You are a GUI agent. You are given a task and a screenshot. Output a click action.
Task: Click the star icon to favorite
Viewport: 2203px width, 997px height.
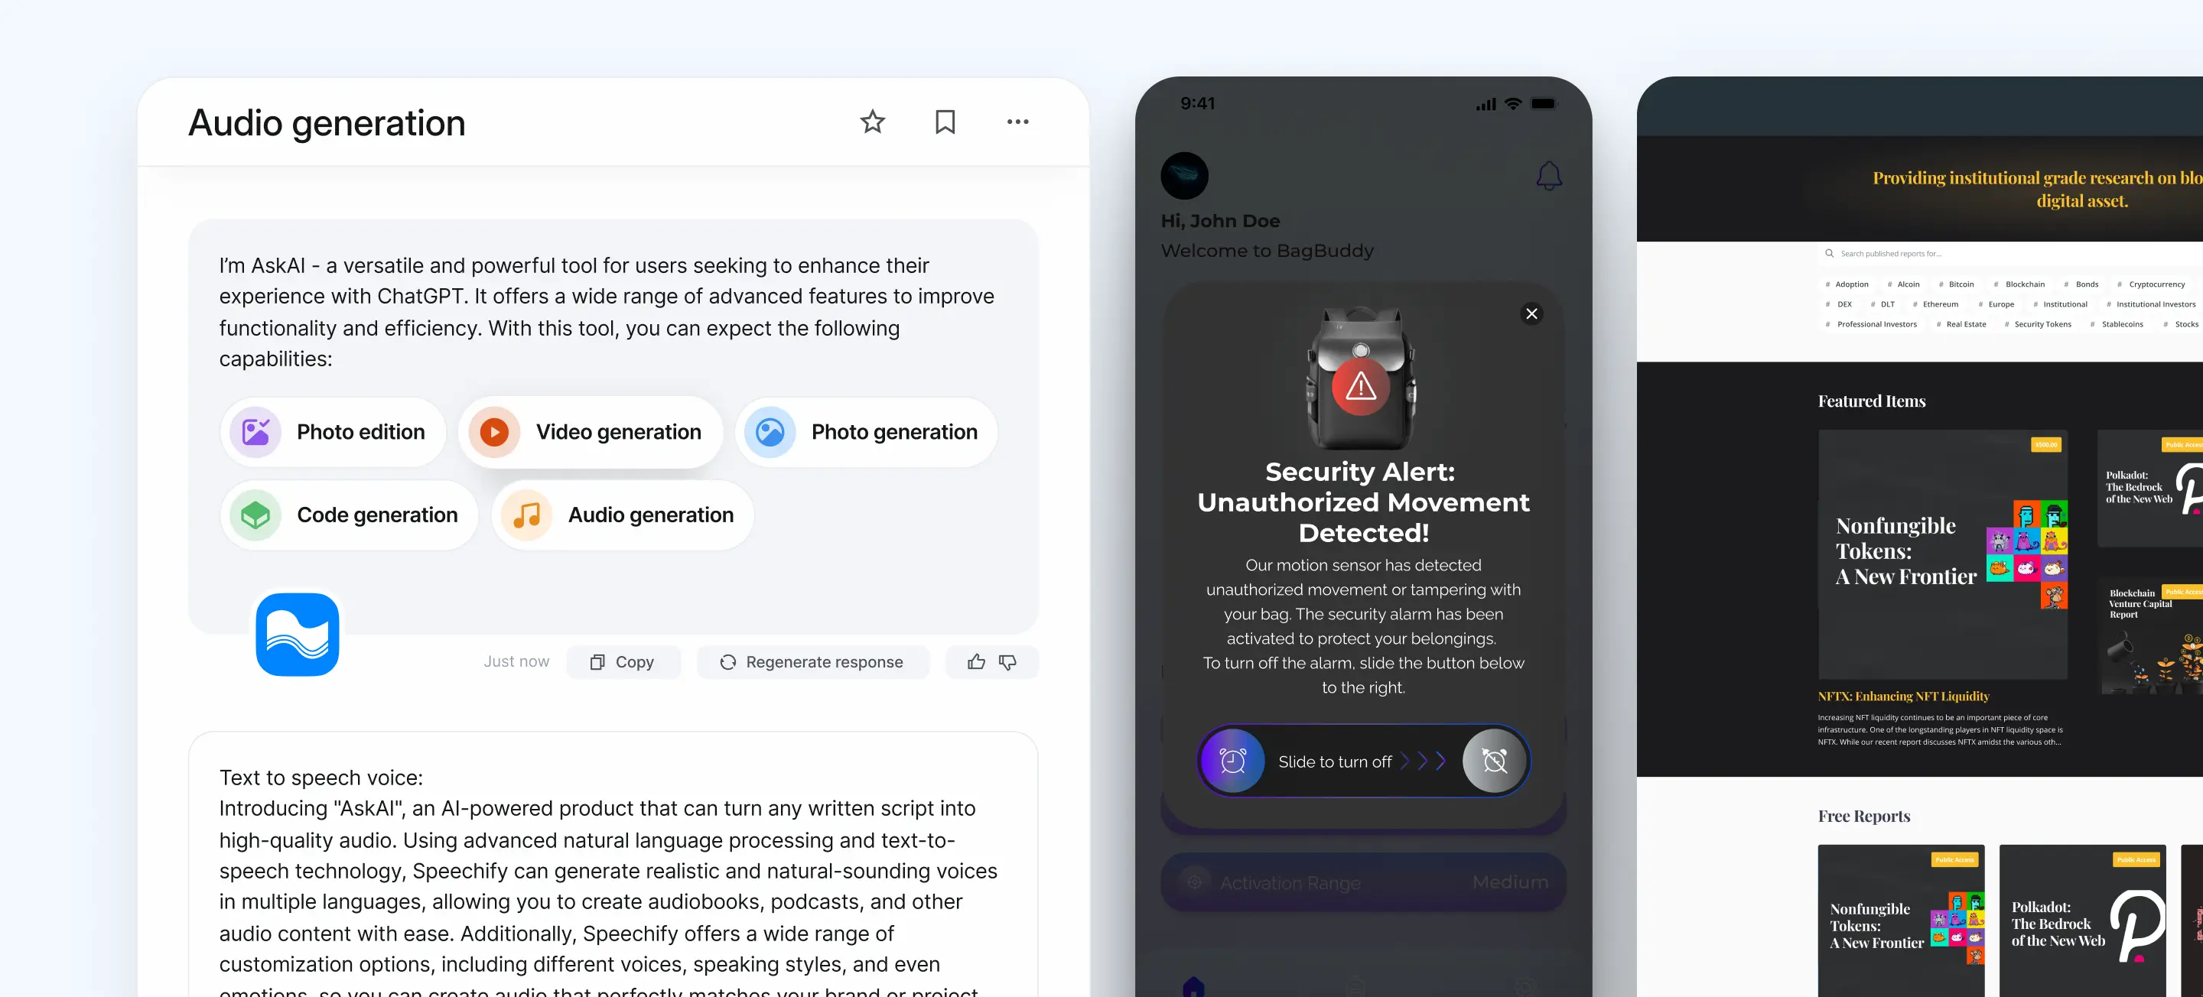(x=873, y=122)
